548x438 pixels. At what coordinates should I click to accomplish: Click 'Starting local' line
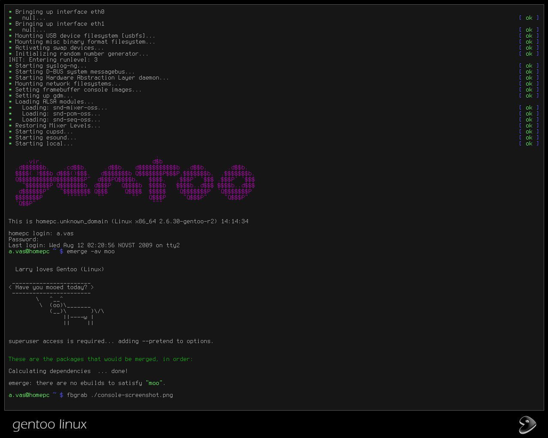pos(41,144)
